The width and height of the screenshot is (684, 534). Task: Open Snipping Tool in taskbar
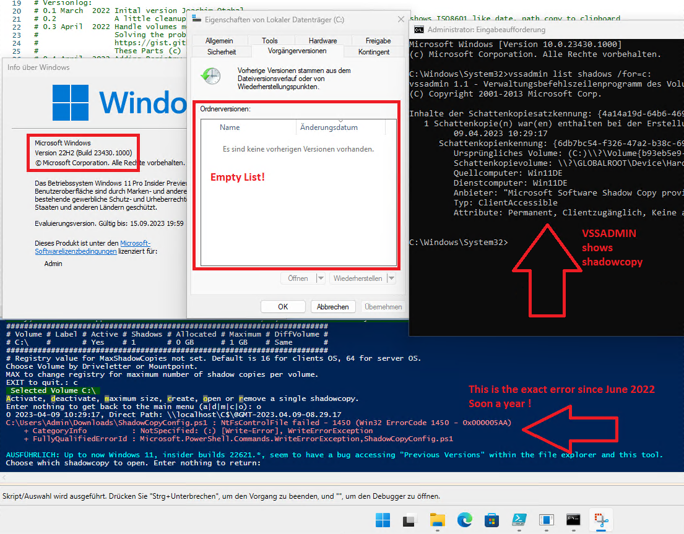tap(601, 520)
